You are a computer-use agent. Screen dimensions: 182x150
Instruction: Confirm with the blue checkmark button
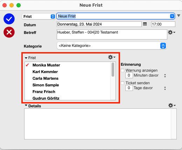[9, 19]
